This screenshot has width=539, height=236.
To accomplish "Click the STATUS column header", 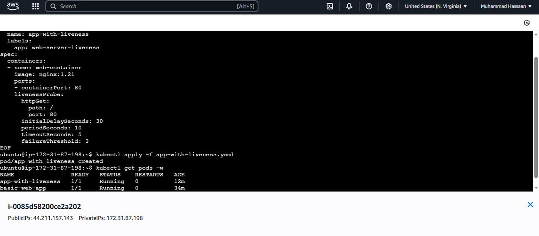I will point(110,175).
